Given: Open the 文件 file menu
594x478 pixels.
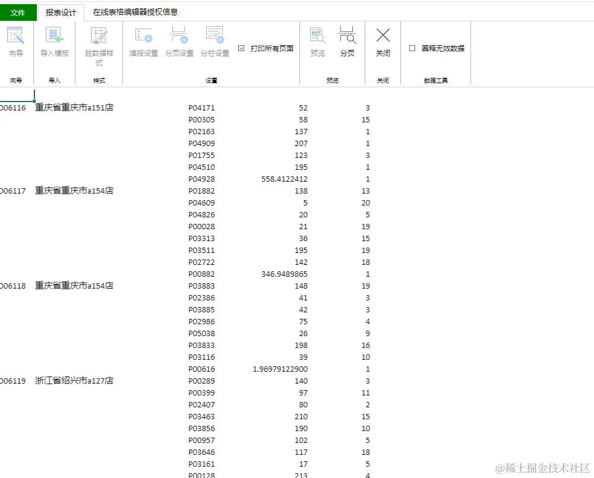Looking at the screenshot, I should point(18,12).
